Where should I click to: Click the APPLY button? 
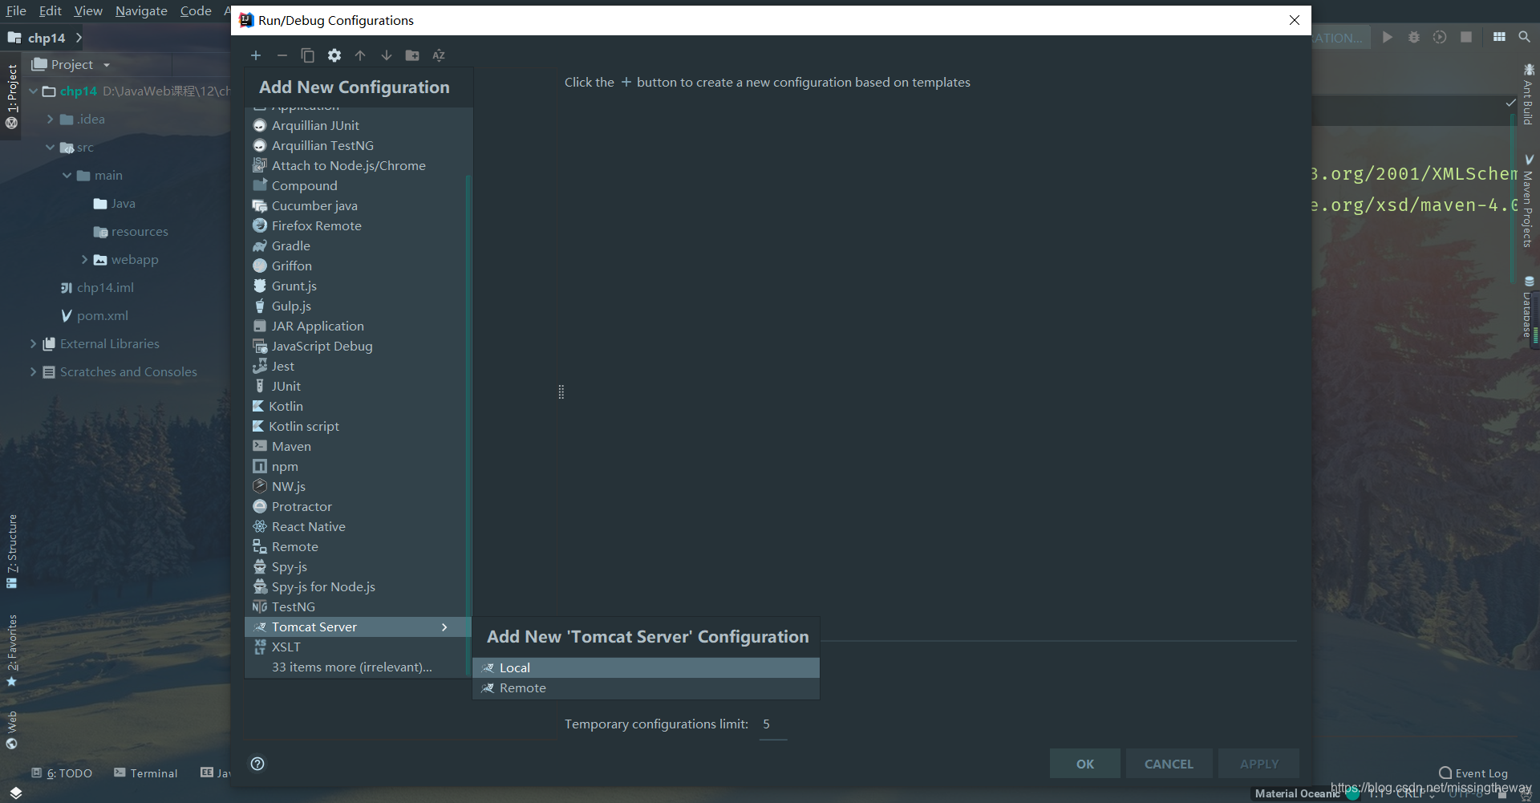click(x=1259, y=764)
